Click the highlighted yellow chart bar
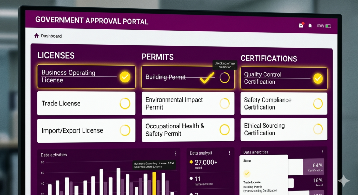This screenshot has height=195, width=358. click(x=154, y=183)
